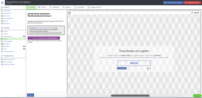Open the hamburger menu in preview

[69, 13]
